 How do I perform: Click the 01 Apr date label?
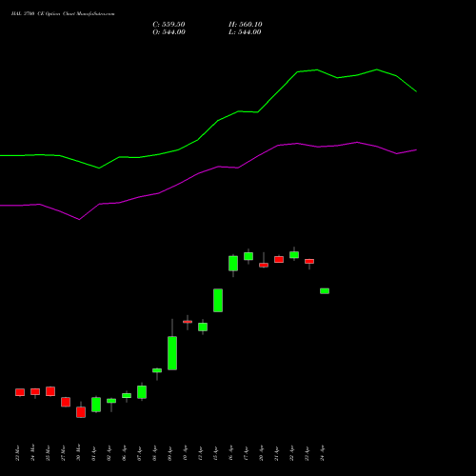click(94, 453)
